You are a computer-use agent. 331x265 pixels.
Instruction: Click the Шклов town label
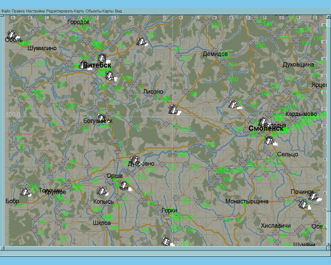[x=102, y=223]
